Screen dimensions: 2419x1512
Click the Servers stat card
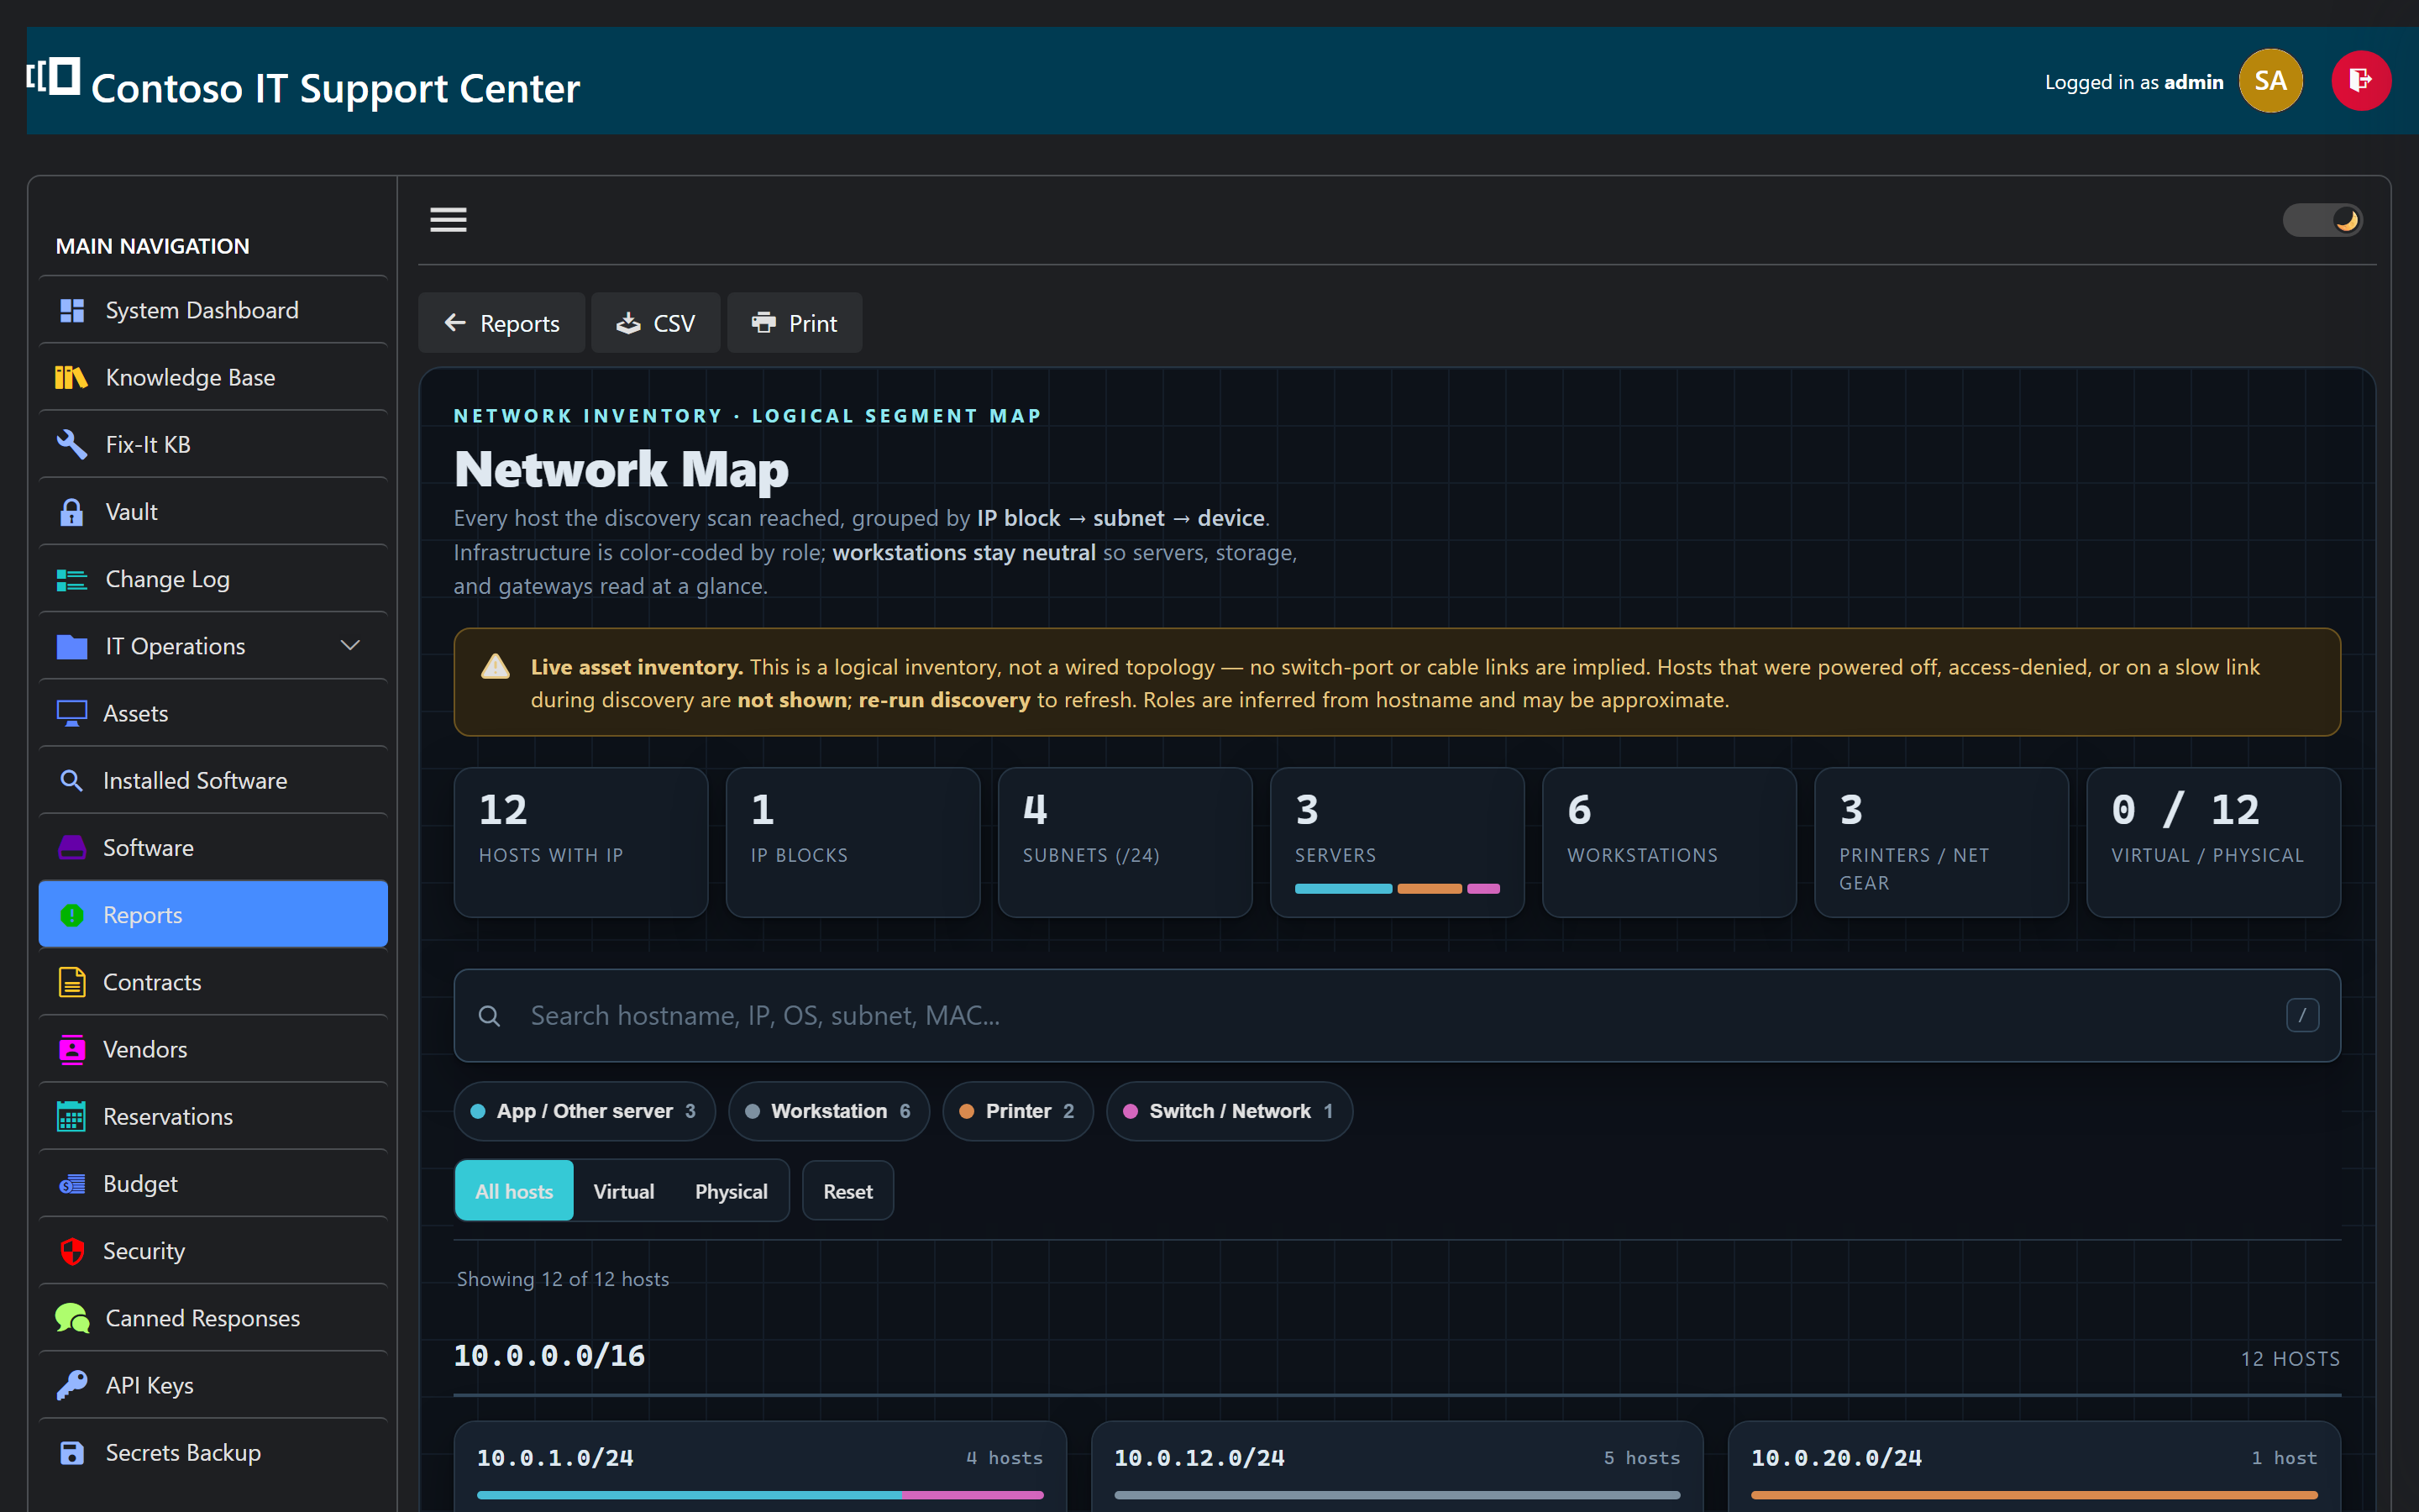(1397, 842)
